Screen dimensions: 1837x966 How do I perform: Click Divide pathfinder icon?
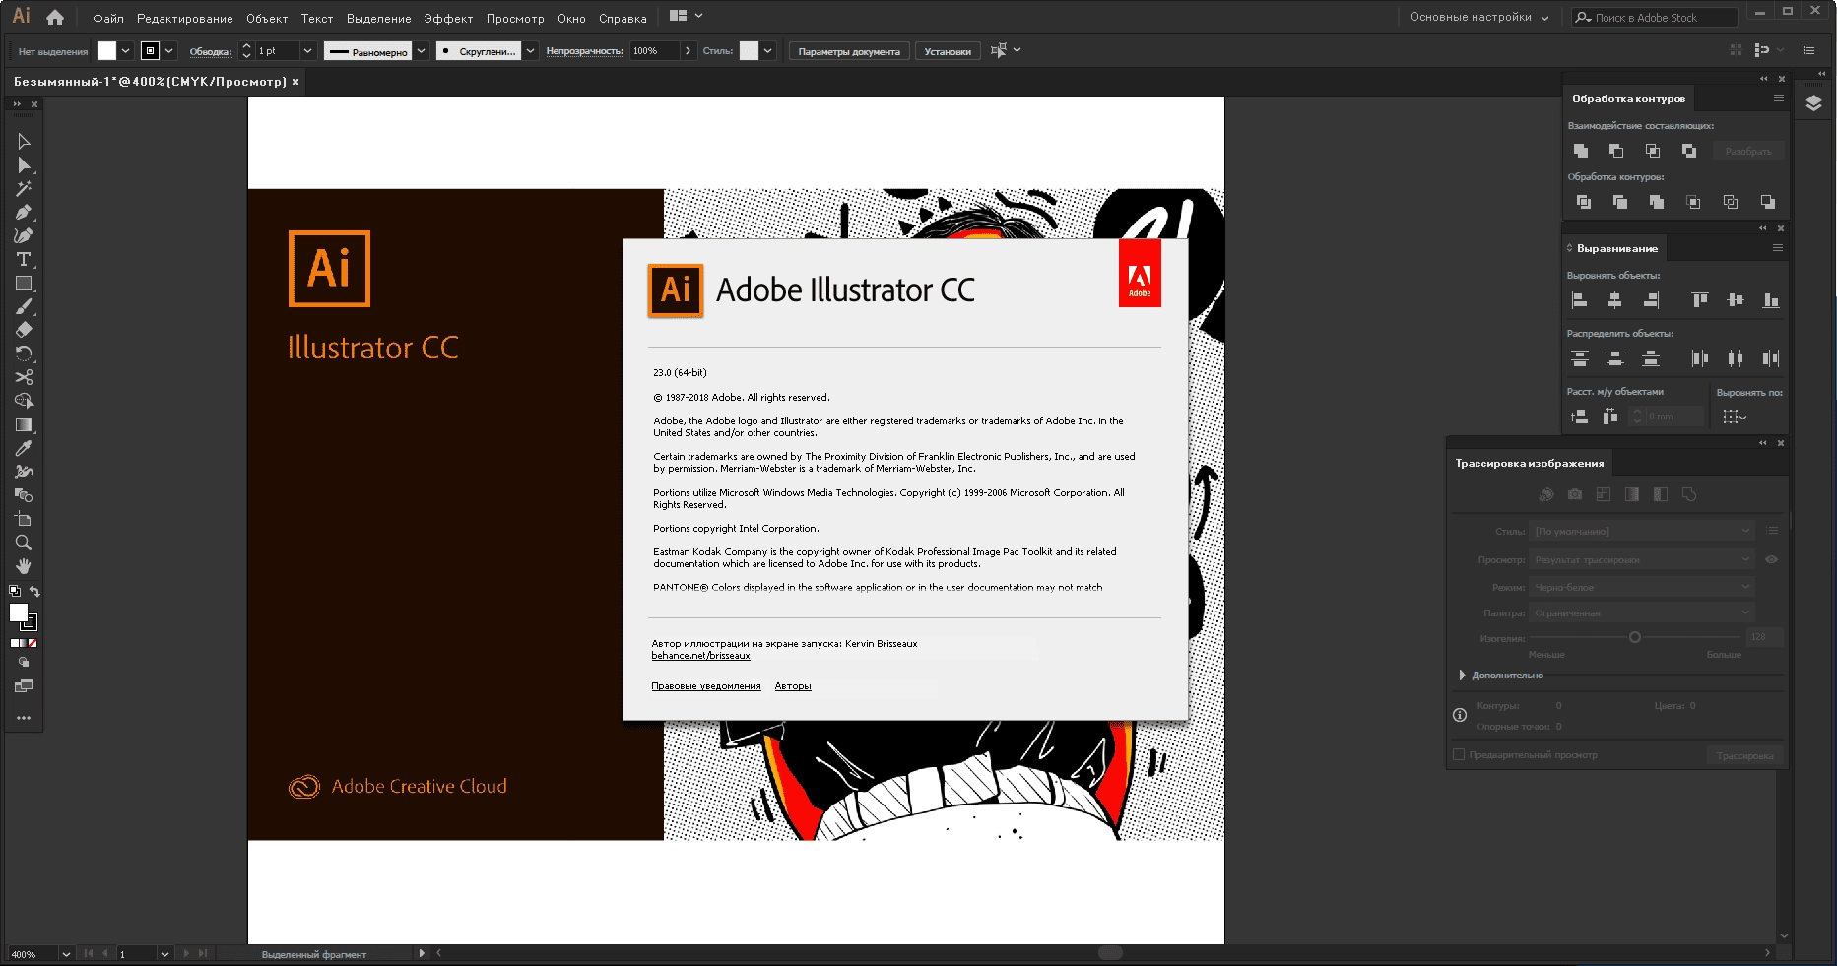(x=1583, y=202)
